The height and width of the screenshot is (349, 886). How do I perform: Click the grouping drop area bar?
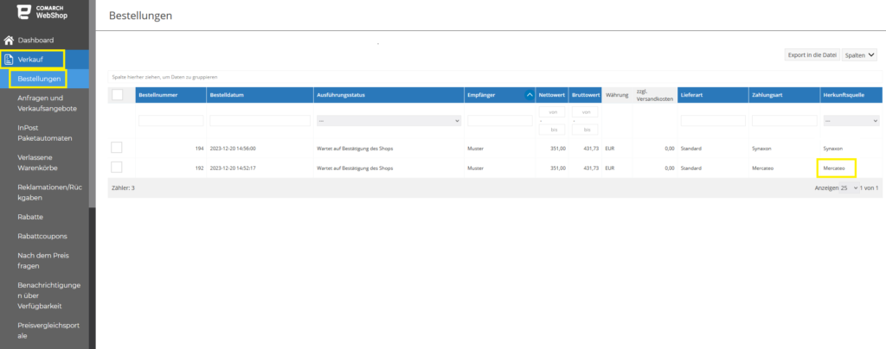click(494, 77)
